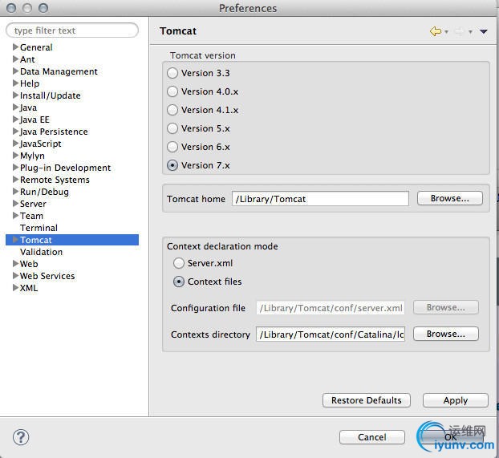Click the Contexts directory path field
Screen dimensions: 499x458
331,334
